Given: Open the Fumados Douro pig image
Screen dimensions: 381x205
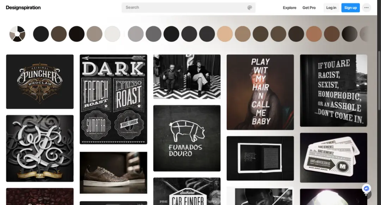Looking at the screenshot, I should click(187, 138).
